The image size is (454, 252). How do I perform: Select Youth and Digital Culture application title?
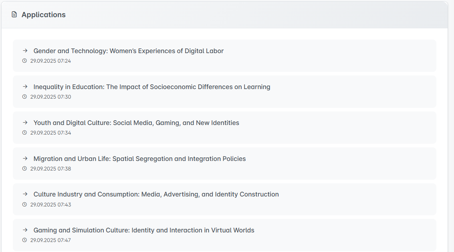click(x=136, y=123)
